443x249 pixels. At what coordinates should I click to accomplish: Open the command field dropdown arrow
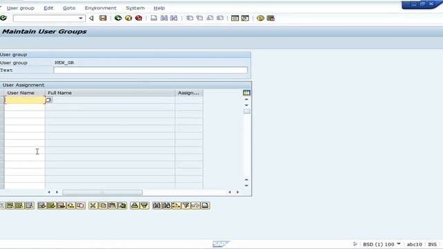click(x=81, y=19)
